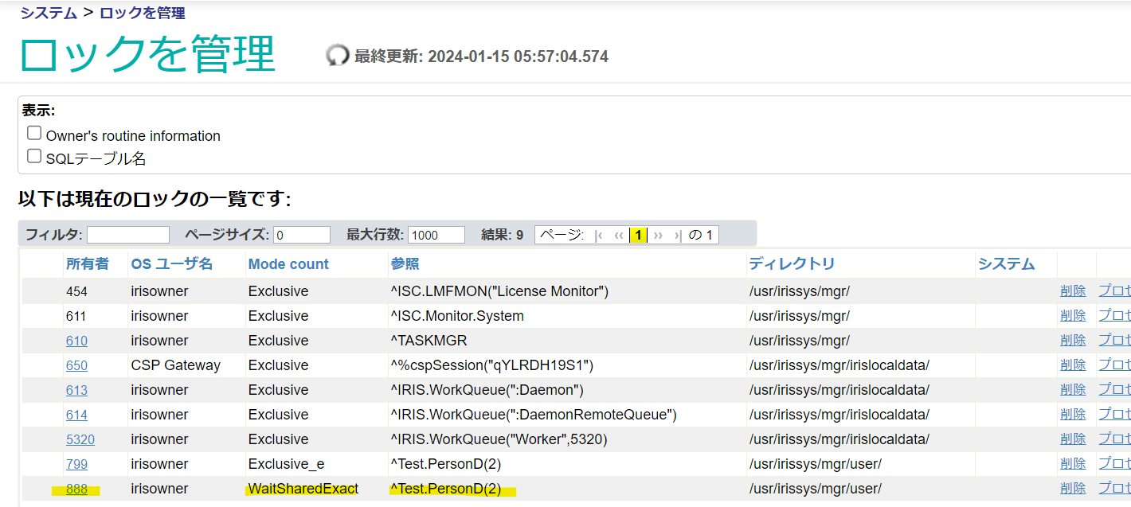Click previous page double-arrow icon

click(x=619, y=235)
